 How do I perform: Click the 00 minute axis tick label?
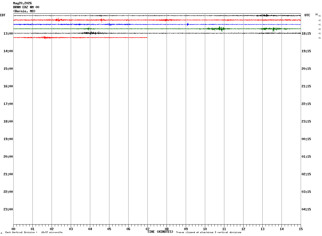click(x=13, y=229)
